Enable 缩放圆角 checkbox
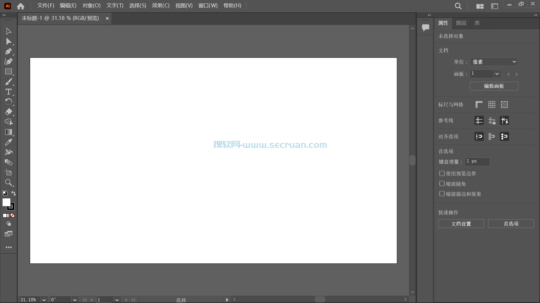 (442, 183)
